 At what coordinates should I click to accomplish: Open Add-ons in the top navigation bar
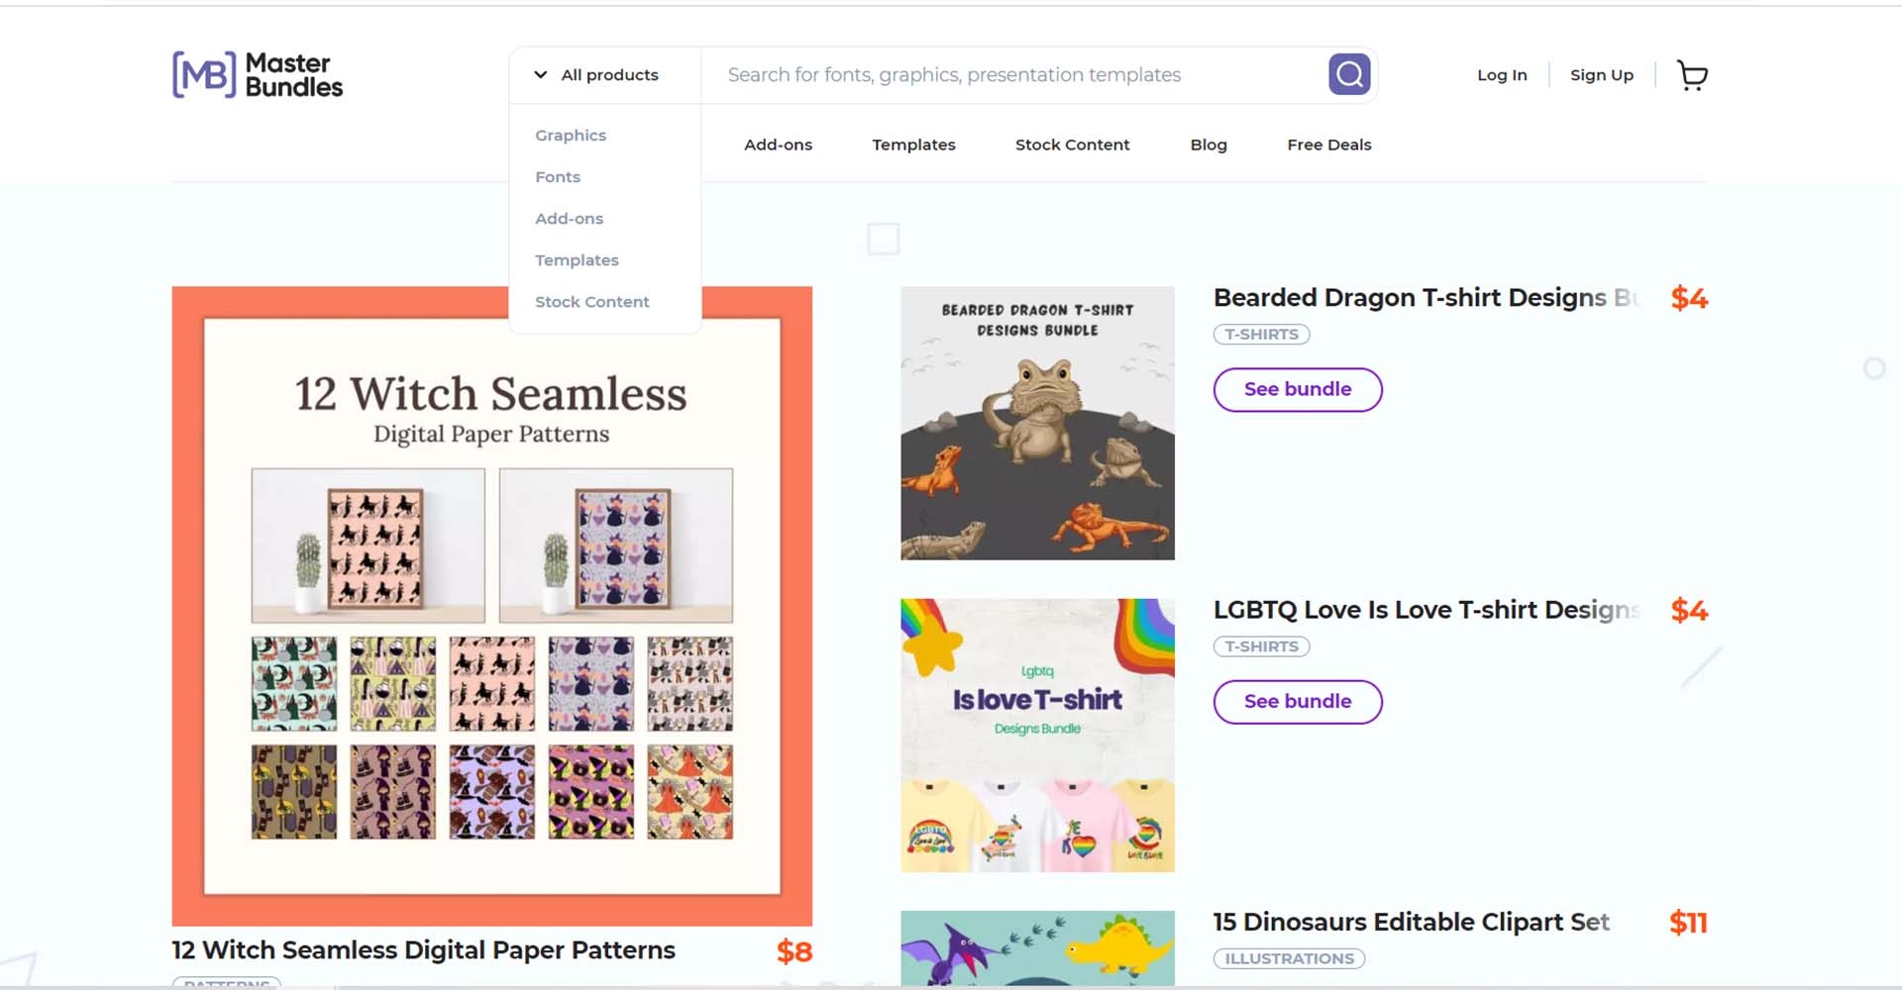(x=779, y=145)
